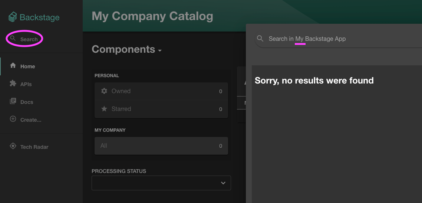Image resolution: width=422 pixels, height=203 pixels.
Task: Open the "Tech Radar" sidebar text label
Action: point(34,147)
